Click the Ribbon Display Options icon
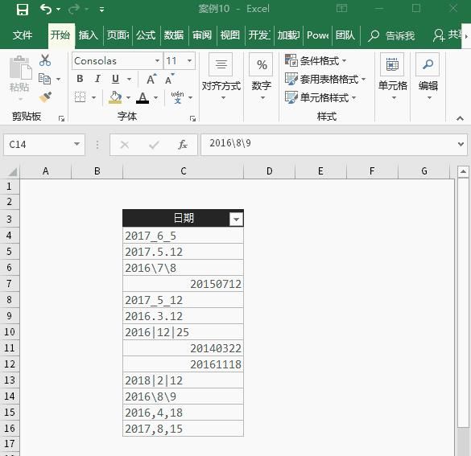The image size is (471, 456). [341, 8]
